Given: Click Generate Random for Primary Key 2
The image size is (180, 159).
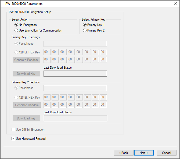Looking at the screenshot, I should 27,105.
